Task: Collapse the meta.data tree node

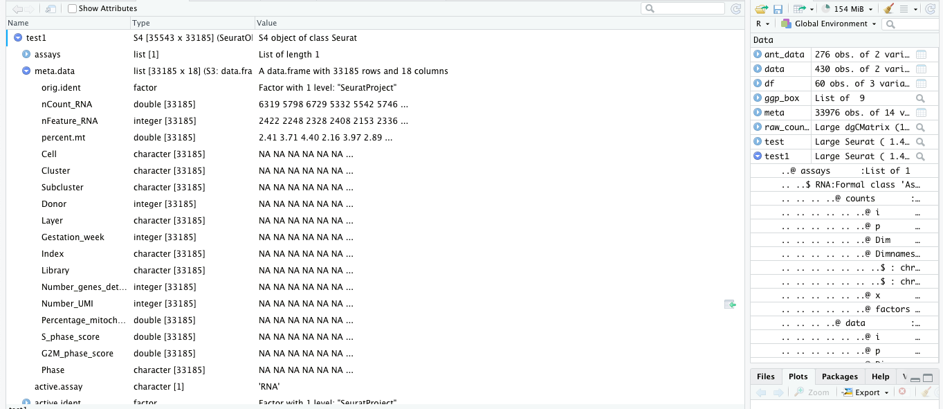Action: (26, 71)
